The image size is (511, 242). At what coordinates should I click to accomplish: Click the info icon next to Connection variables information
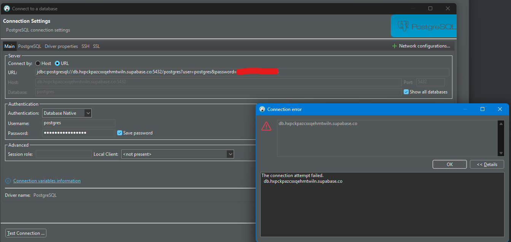[x=8, y=181]
